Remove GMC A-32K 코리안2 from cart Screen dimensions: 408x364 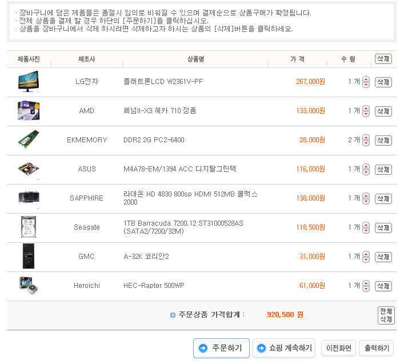point(383,257)
